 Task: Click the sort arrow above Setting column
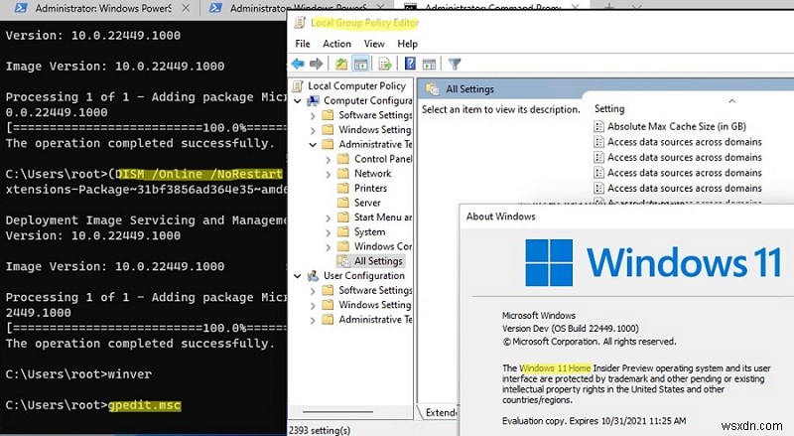coord(731,101)
